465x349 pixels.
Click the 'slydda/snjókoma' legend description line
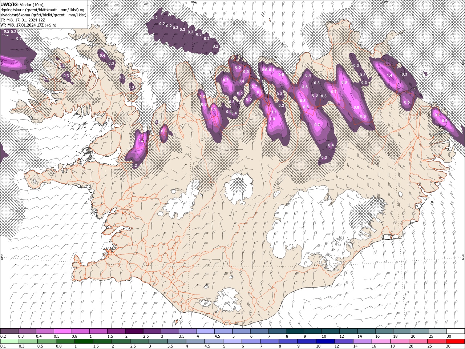click(x=43, y=15)
